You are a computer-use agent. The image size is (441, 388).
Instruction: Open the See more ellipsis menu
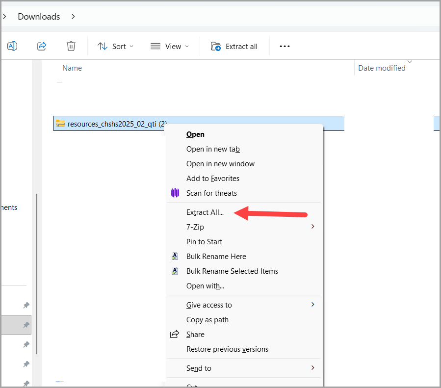tap(285, 46)
